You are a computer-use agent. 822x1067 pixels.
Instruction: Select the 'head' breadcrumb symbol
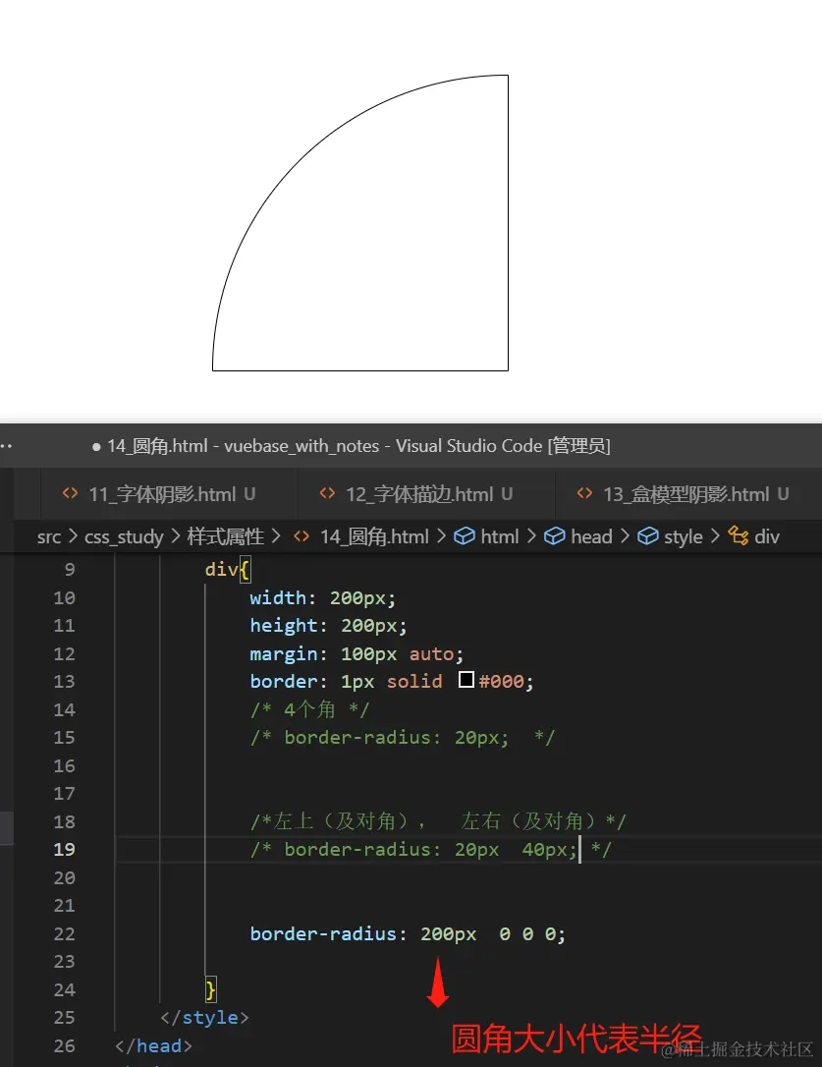click(591, 536)
